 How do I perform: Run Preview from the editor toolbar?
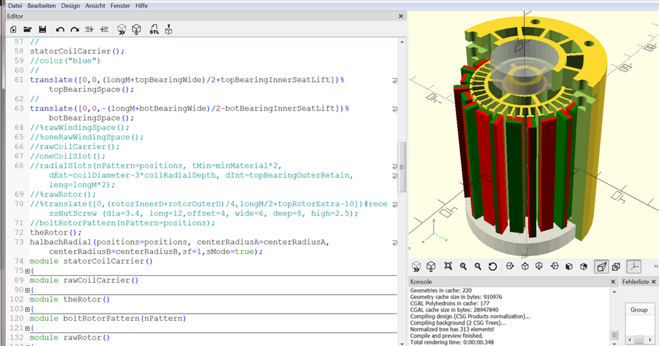[x=122, y=30]
